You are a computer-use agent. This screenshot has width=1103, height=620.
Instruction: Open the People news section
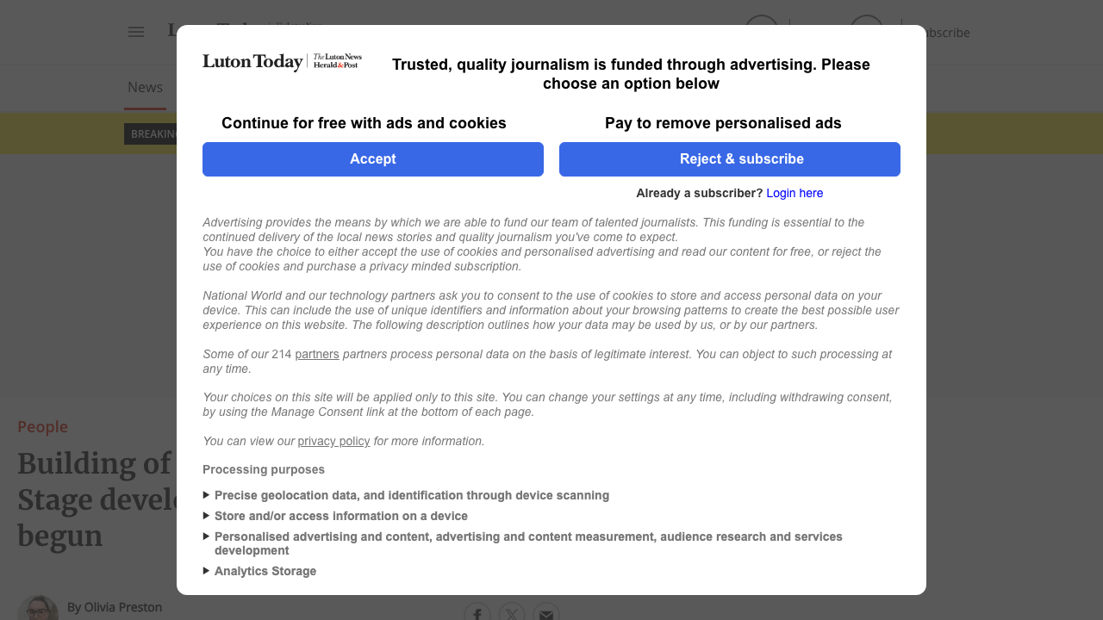click(42, 426)
